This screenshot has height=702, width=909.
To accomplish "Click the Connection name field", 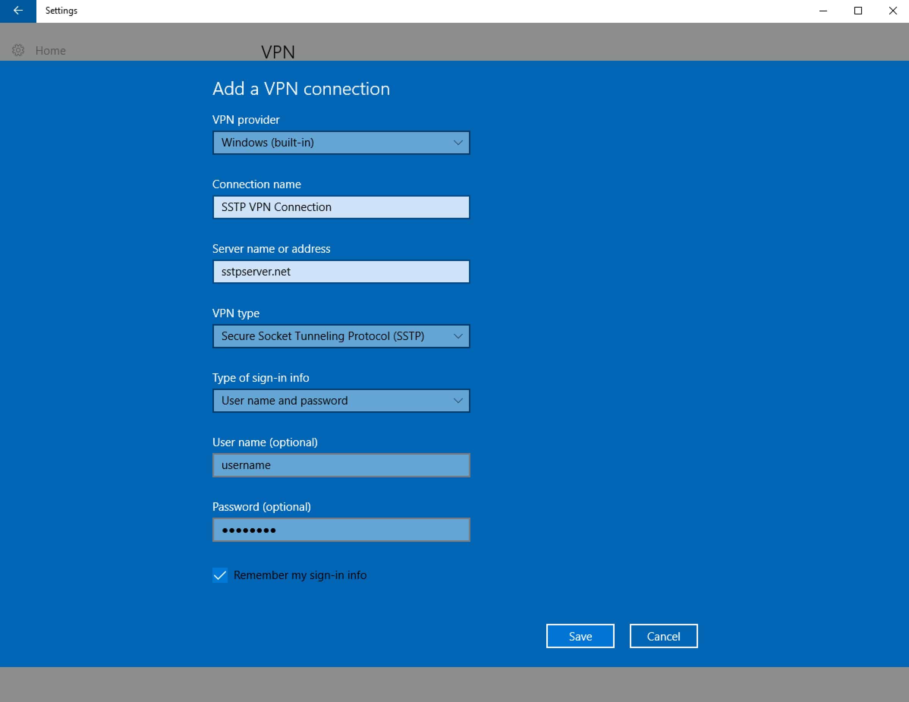I will 341,207.
